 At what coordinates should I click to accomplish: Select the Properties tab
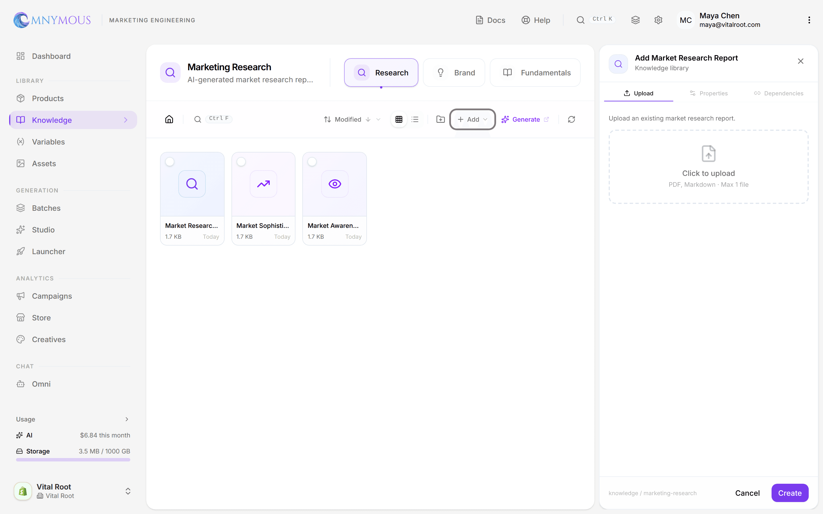point(708,93)
